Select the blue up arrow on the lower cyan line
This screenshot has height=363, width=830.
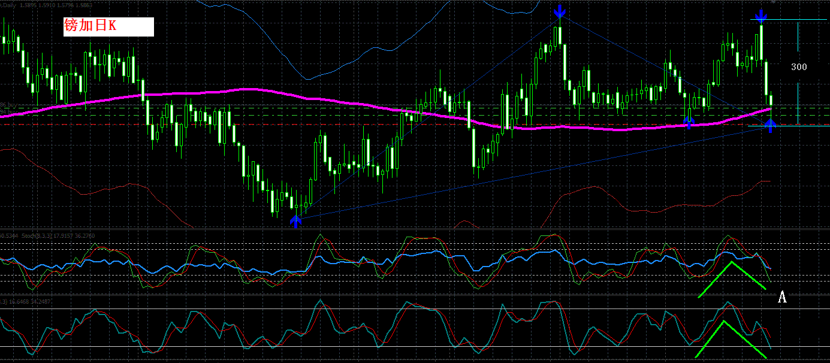click(x=771, y=125)
